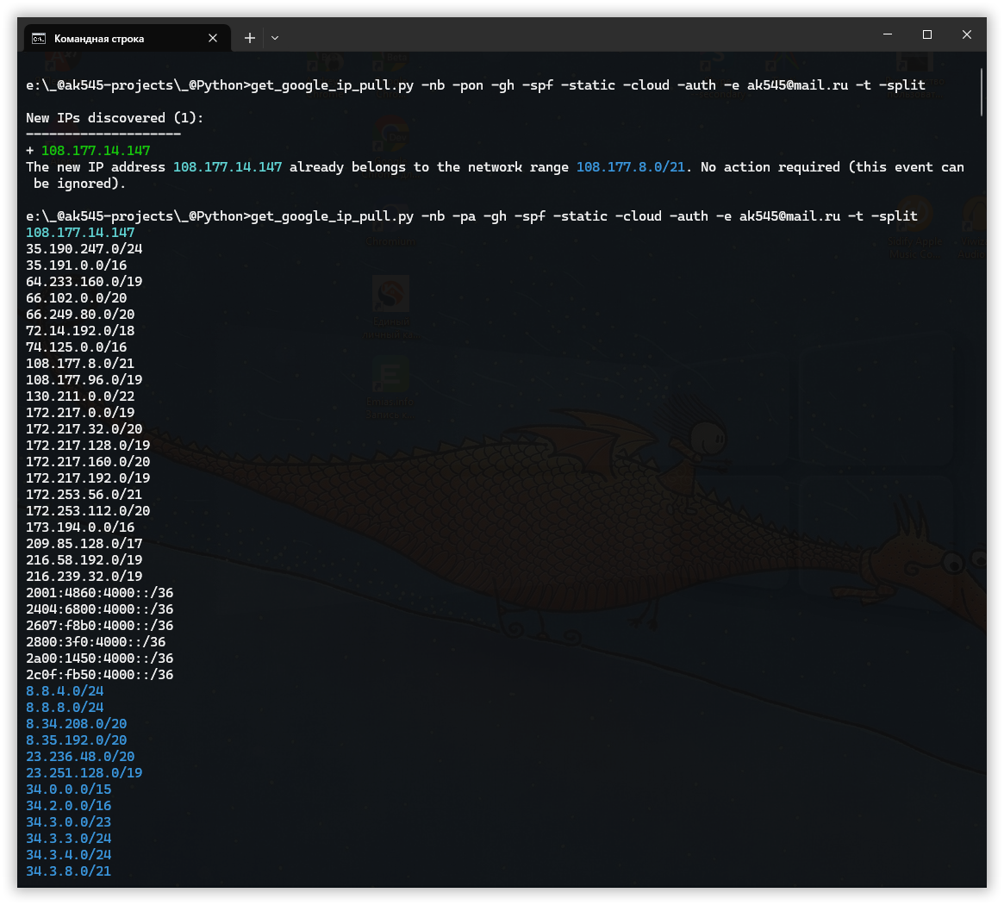Screen dimensions: 1004x905
Task: Maximize the terminal window
Action: [x=927, y=34]
